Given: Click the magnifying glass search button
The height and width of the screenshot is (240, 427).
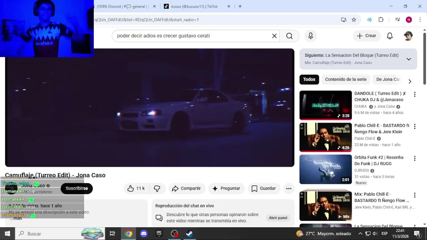Looking at the screenshot, I should pyautogui.click(x=289, y=36).
